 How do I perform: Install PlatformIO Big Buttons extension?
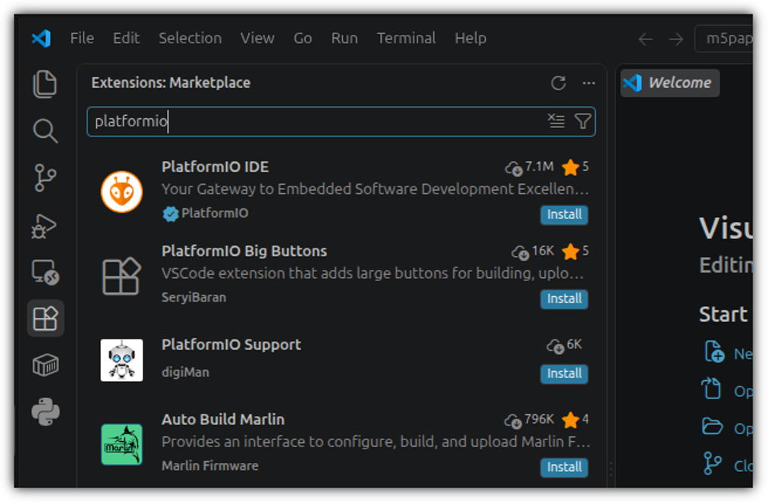pos(565,298)
